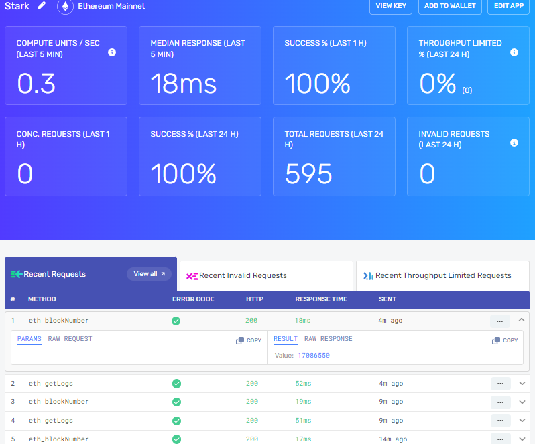Click the Ethereum network logo icon
Screen dimensions: 535x444
coord(65,7)
